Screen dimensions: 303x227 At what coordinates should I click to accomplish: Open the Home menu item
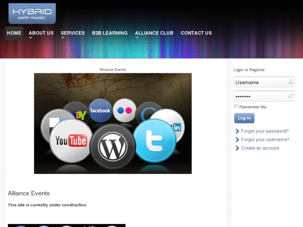[x=14, y=33]
